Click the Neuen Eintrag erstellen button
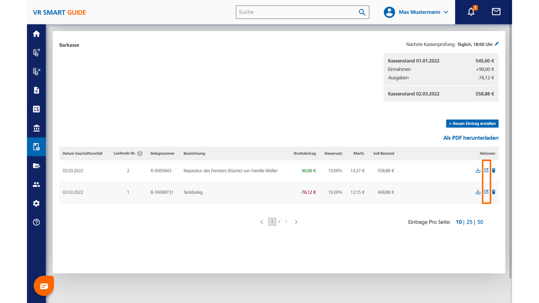 tap(472, 123)
